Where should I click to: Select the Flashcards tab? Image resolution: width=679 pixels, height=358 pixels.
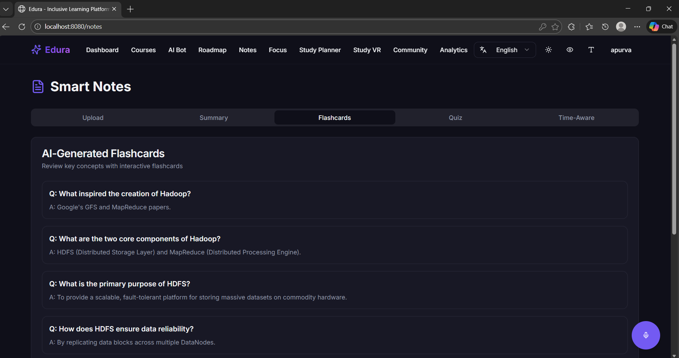click(335, 117)
